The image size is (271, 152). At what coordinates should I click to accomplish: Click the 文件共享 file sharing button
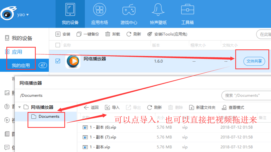click(254, 61)
